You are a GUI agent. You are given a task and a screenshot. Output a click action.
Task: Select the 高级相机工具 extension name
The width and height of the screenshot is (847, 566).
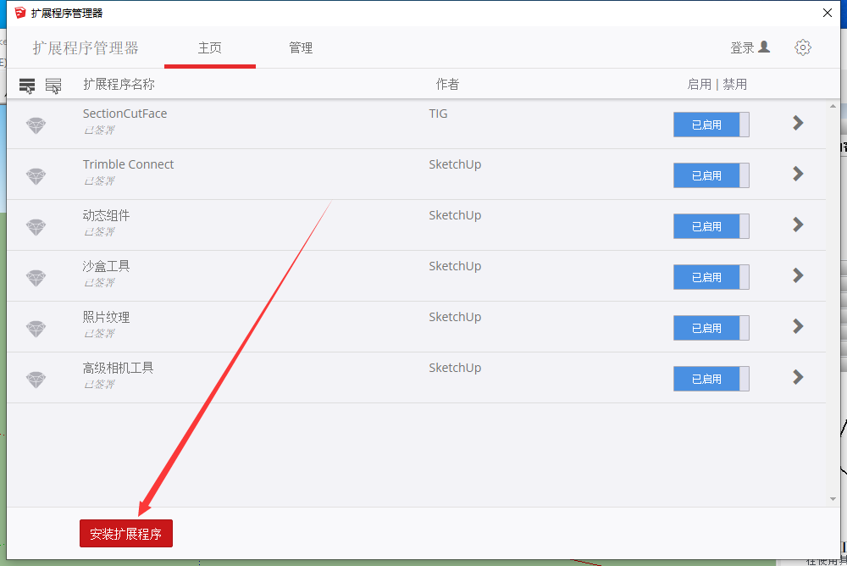(x=118, y=368)
